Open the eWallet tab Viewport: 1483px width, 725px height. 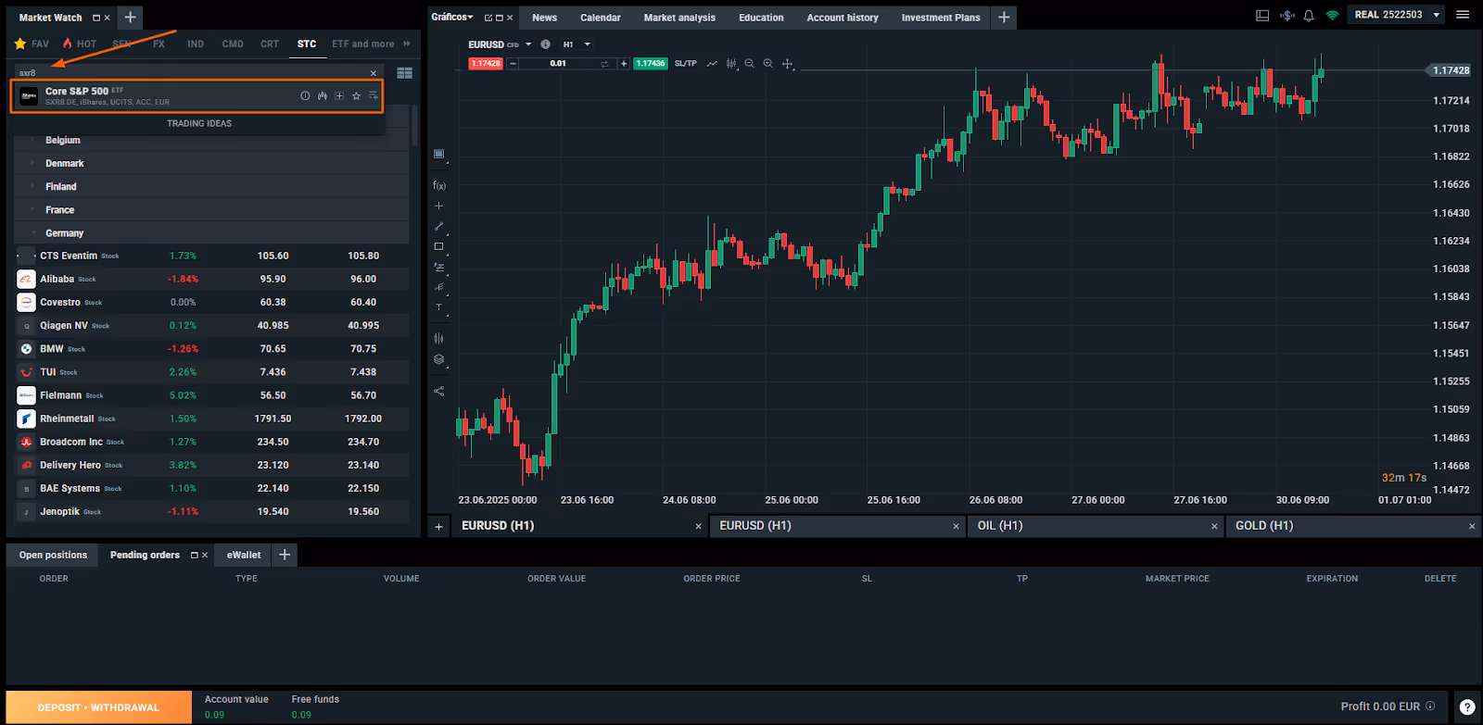[x=244, y=555]
